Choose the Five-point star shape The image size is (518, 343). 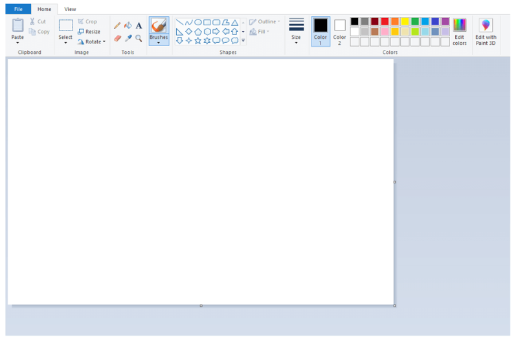(198, 41)
